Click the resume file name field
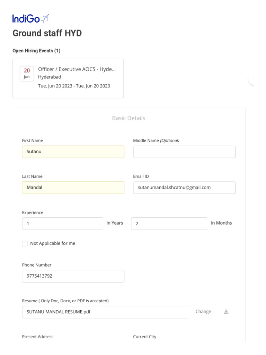Image resolution: width=266 pixels, height=355 pixels. tap(105, 312)
